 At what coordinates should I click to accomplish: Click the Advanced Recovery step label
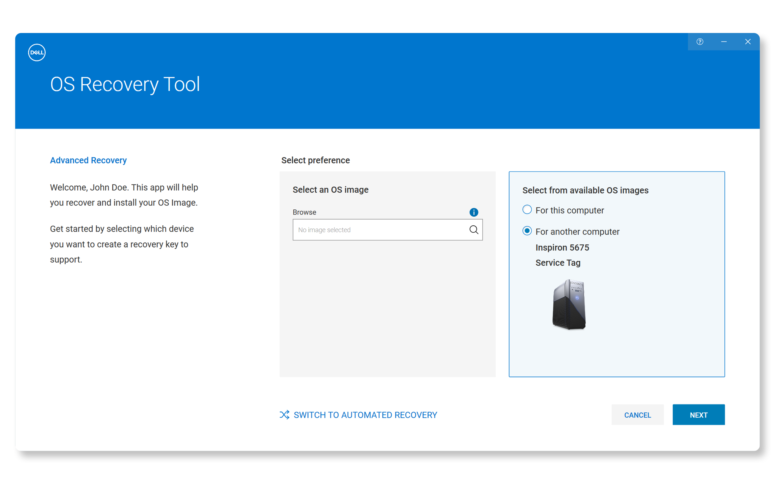click(88, 160)
